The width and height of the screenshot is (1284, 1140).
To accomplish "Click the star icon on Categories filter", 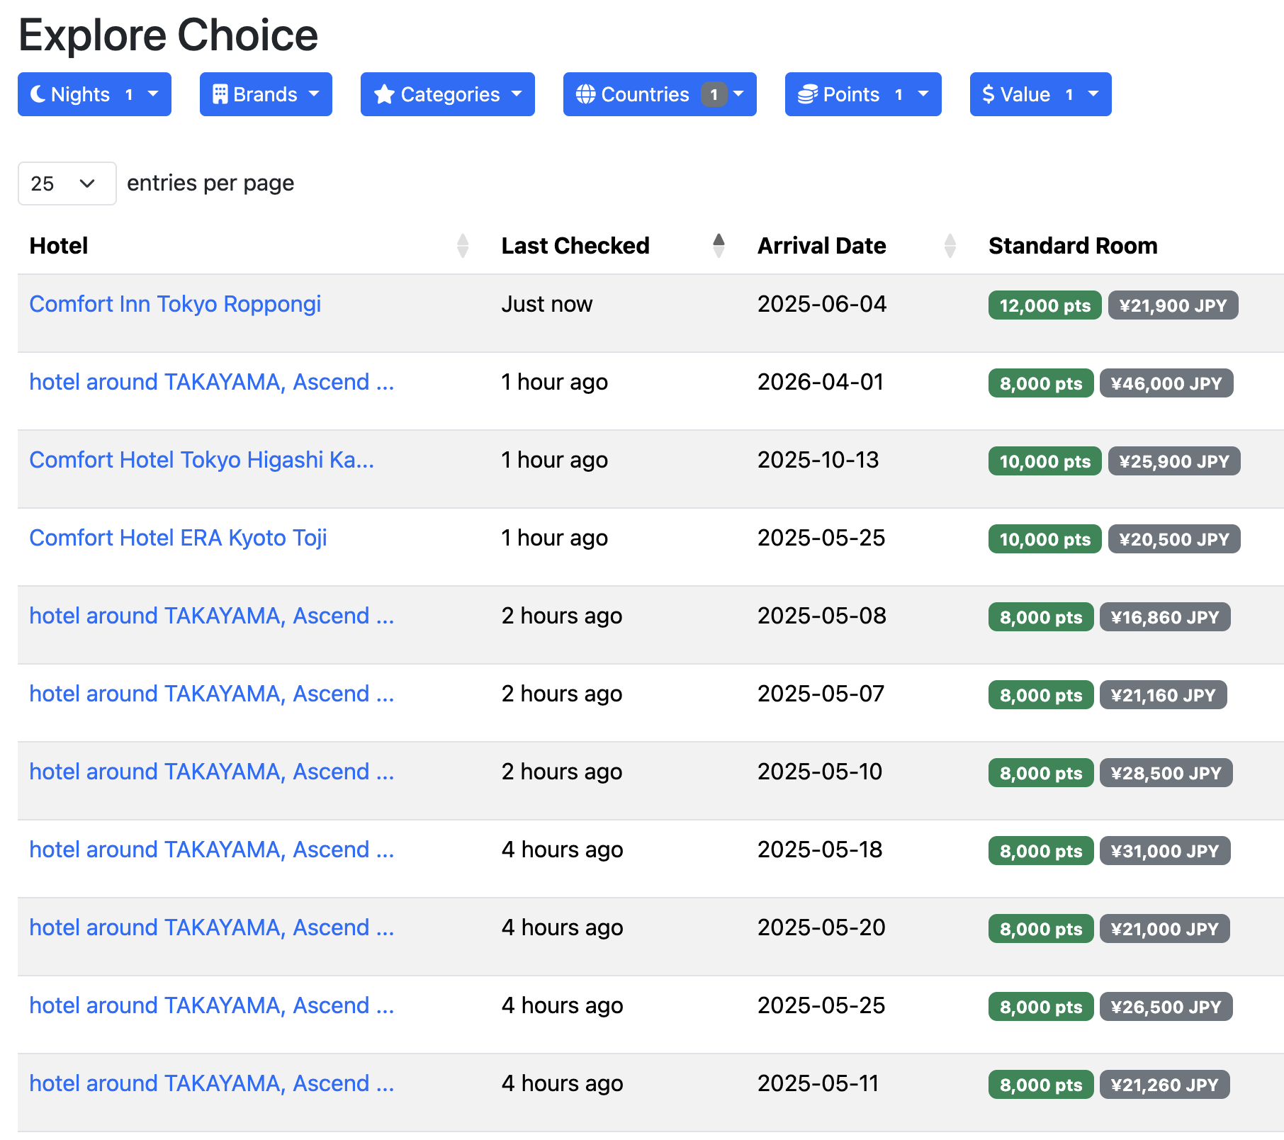I will pos(384,94).
